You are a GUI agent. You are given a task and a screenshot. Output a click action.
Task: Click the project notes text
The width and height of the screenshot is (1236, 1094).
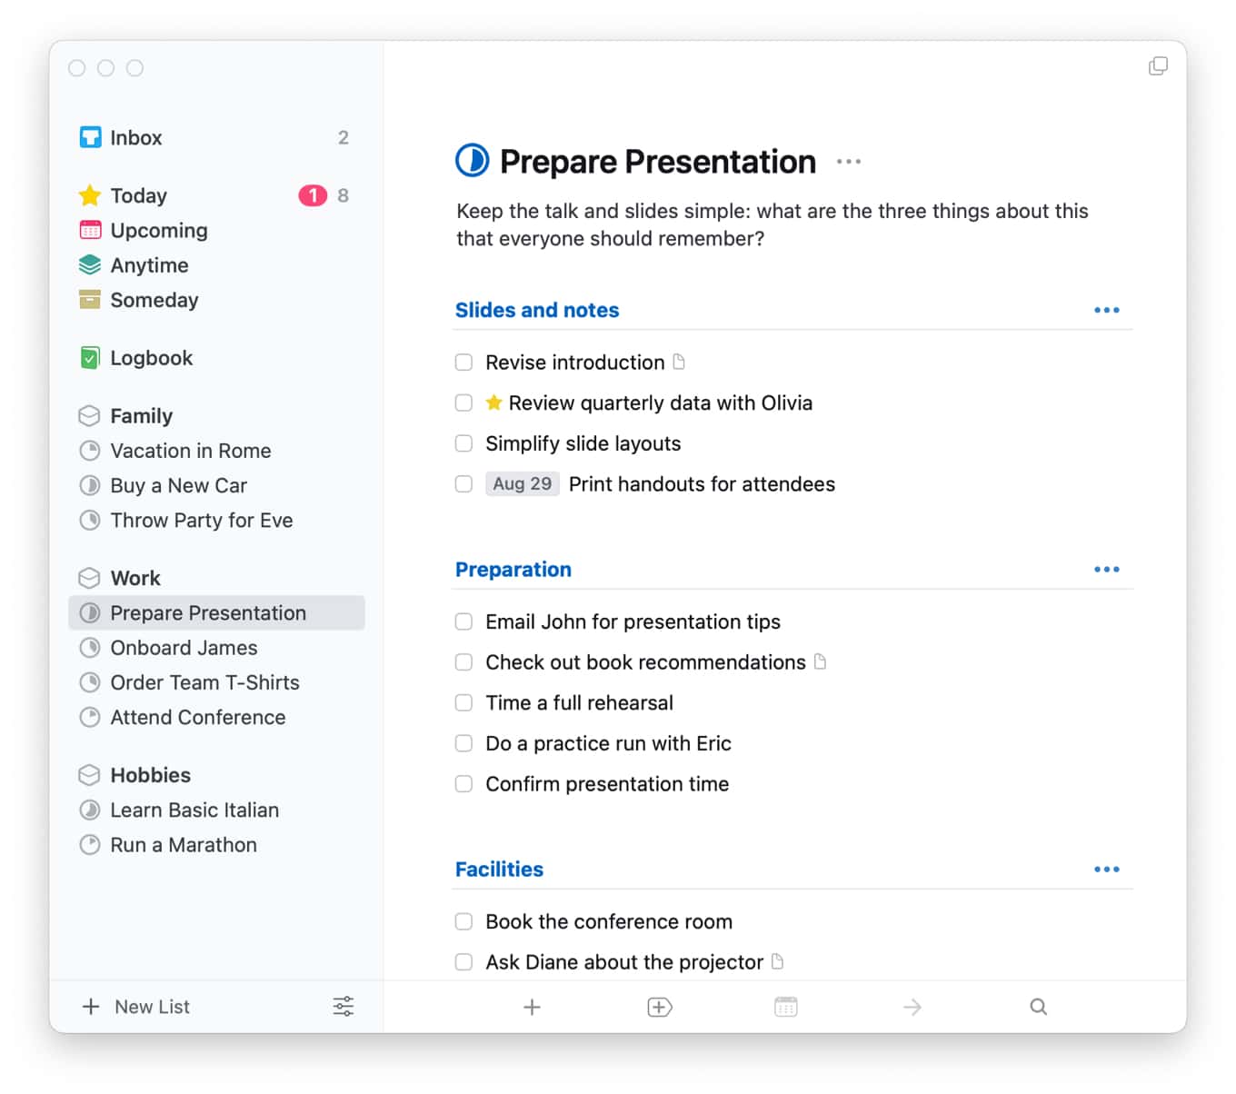[772, 225]
